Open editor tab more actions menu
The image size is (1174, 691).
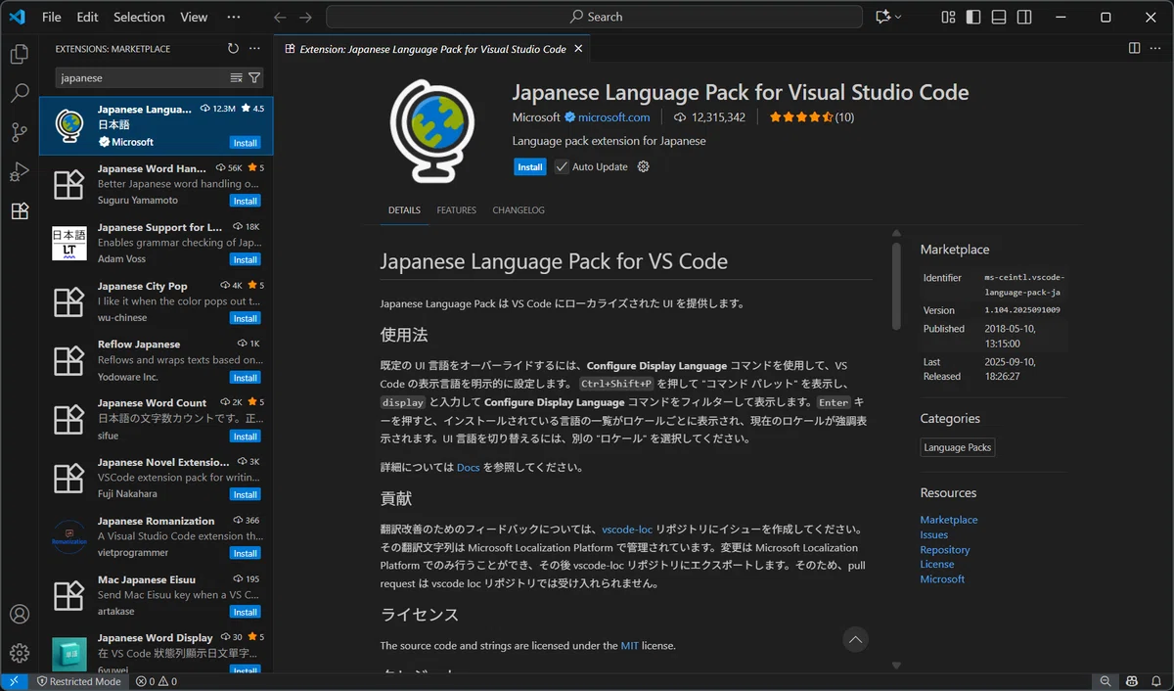[x=1155, y=48]
